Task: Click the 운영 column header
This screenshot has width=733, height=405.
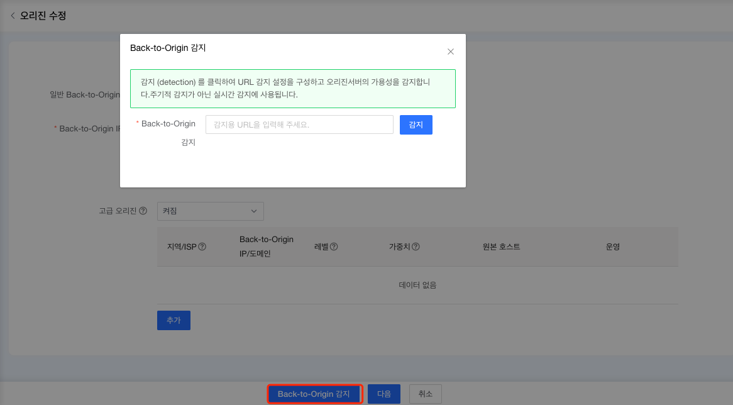Action: 612,246
